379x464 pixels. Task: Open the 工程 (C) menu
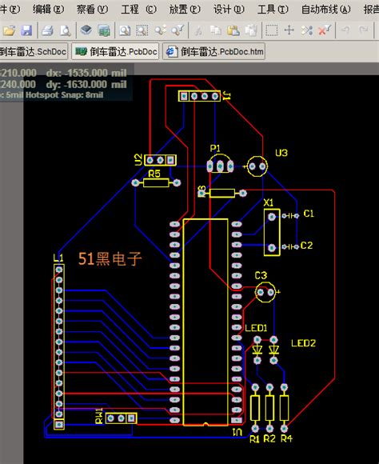tap(138, 10)
